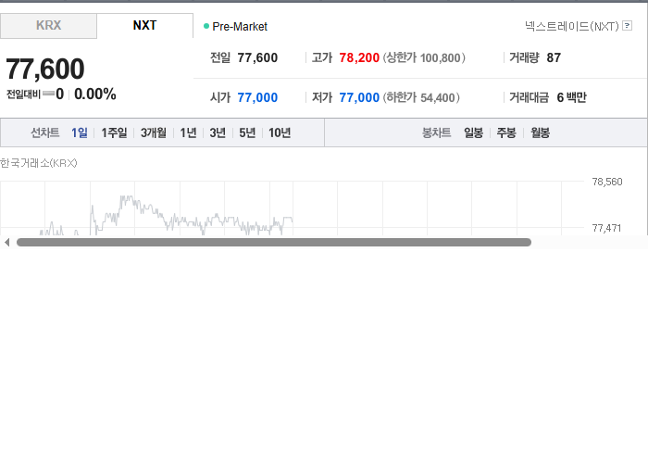Click the 넥스트레이드(NXT) label
Screen dimensions: 648x454
[571, 26]
